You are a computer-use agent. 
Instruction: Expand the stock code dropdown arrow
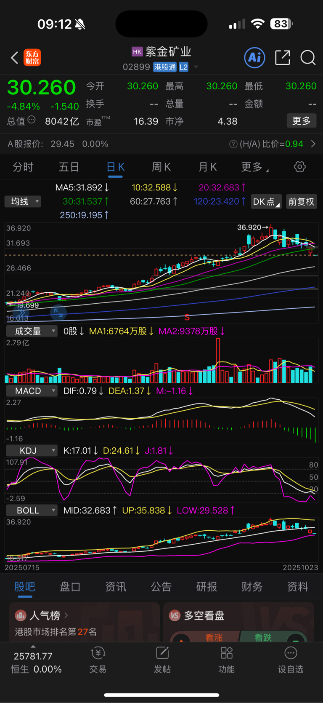[x=196, y=67]
